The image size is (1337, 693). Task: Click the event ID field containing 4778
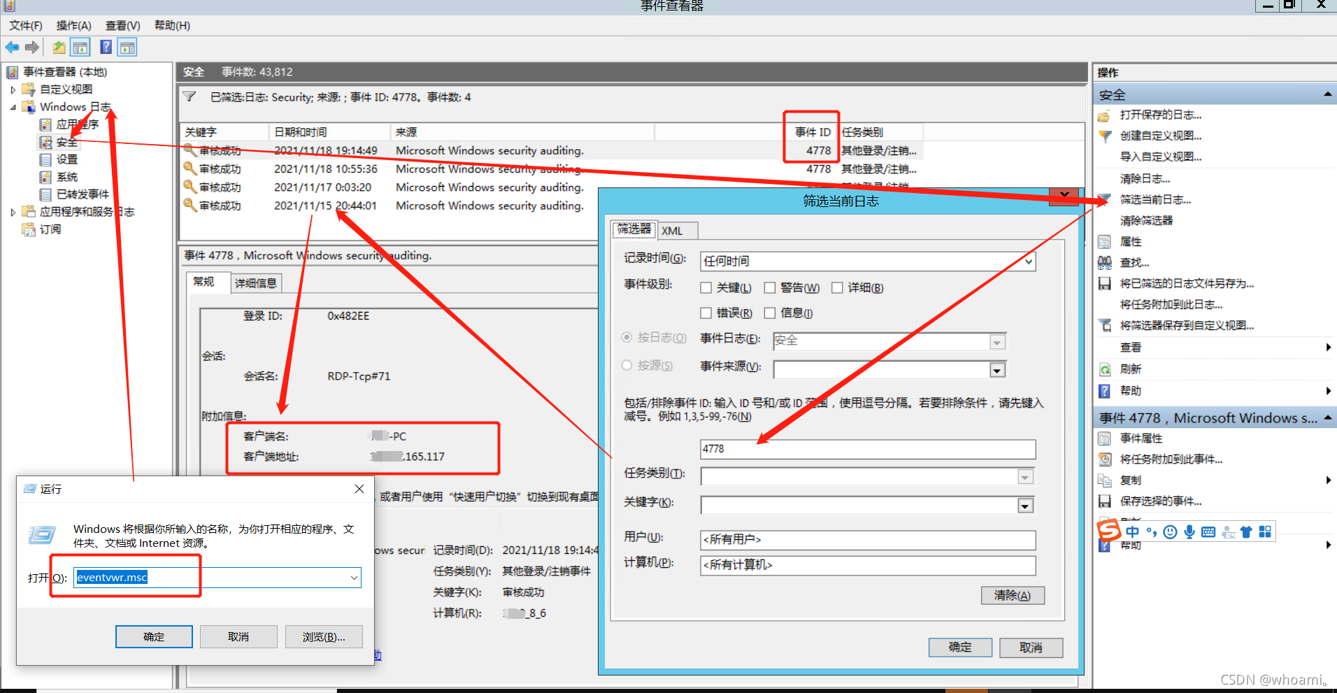[x=868, y=449]
